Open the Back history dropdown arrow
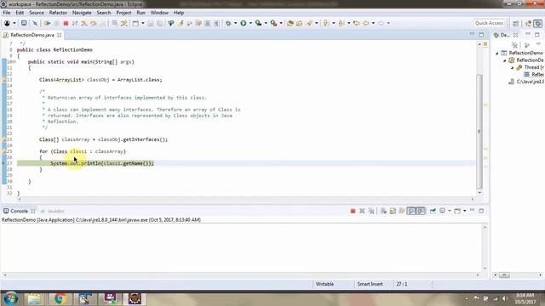Viewport: 545px width, 306px height. pyautogui.click(x=373, y=23)
